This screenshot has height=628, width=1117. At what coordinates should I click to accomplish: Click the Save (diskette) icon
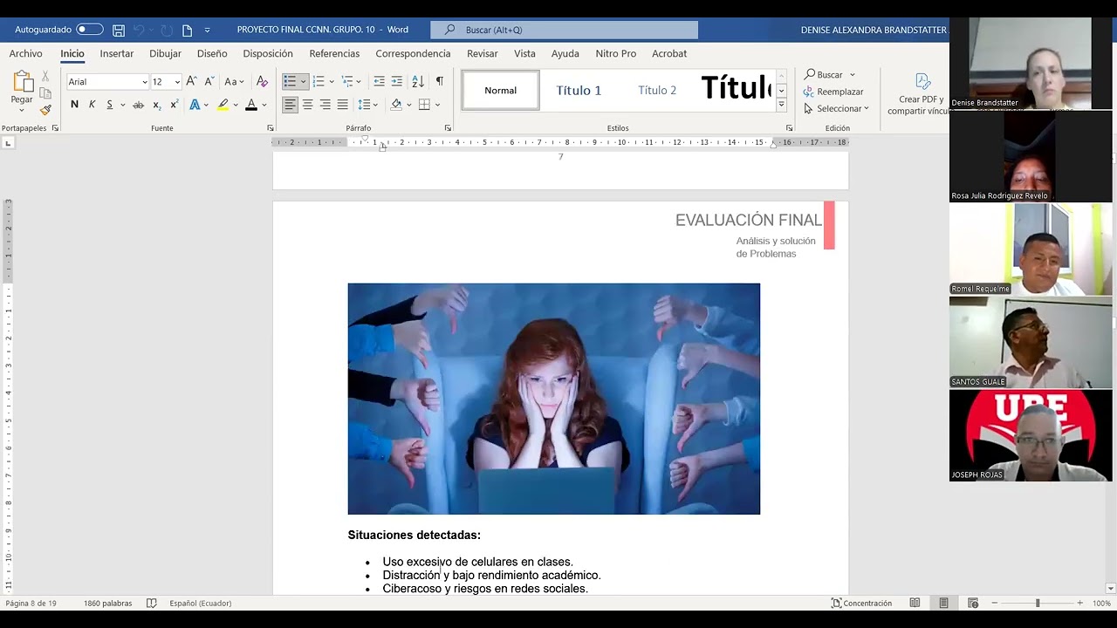click(119, 30)
